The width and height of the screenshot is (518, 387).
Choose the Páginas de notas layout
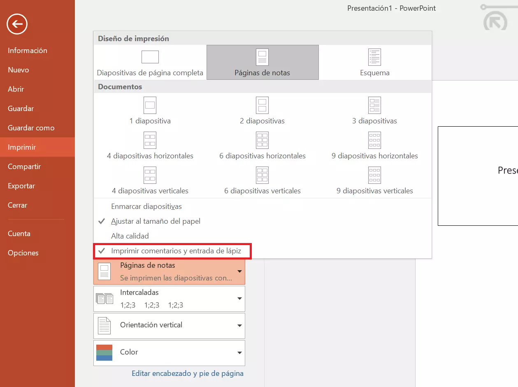click(262, 62)
